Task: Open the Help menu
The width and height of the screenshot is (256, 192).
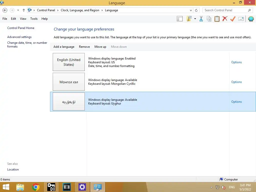Action: (44, 19)
